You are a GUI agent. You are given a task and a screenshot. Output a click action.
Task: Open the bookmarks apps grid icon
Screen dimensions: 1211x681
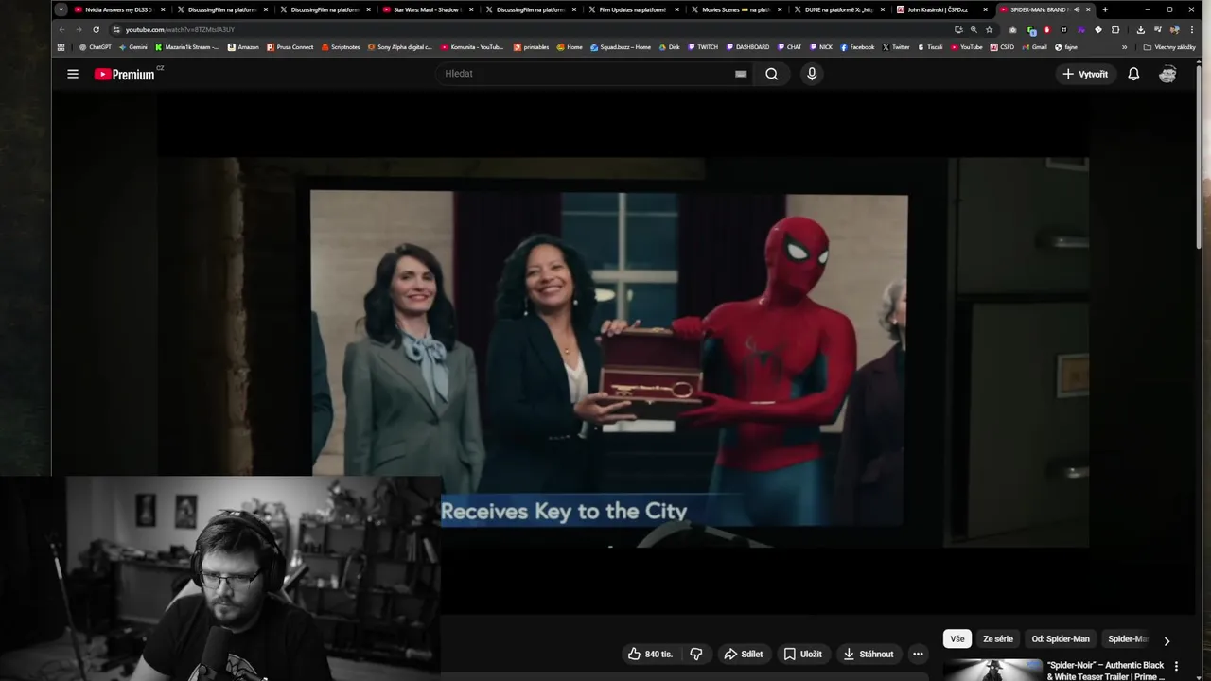click(61, 47)
